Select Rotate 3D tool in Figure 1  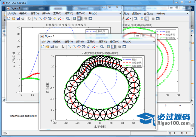tap(50, 18)
